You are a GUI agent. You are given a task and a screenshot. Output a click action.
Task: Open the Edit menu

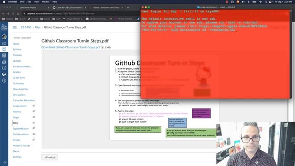[29, 2]
